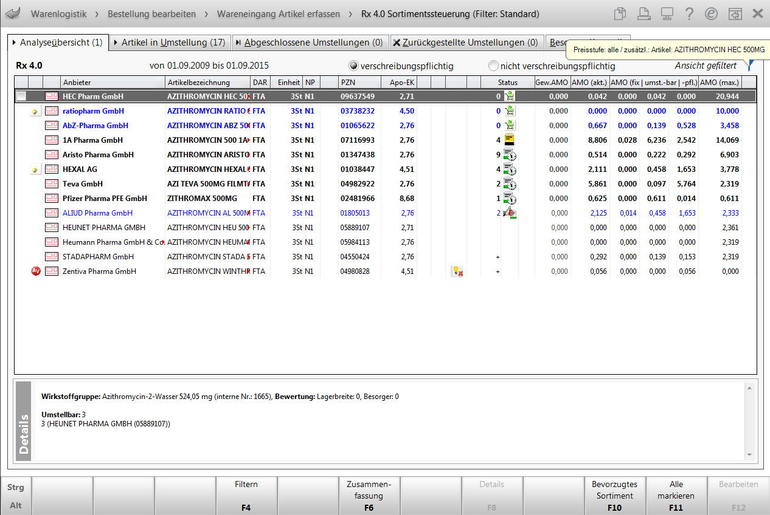Click Details panel scroll down arrow

[749, 454]
